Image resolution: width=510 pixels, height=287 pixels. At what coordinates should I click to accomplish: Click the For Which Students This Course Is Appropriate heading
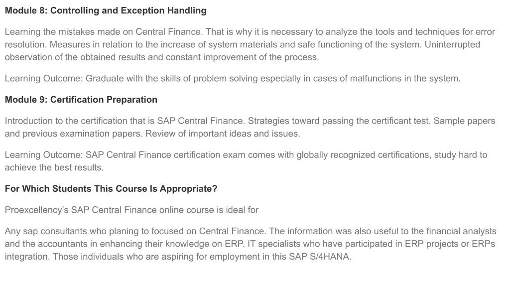pos(111,189)
